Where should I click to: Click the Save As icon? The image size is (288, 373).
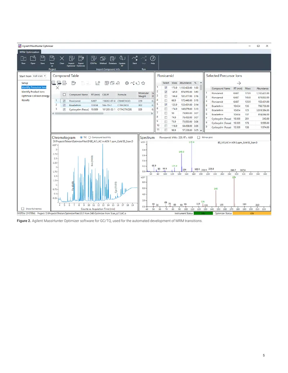[x=52, y=58]
